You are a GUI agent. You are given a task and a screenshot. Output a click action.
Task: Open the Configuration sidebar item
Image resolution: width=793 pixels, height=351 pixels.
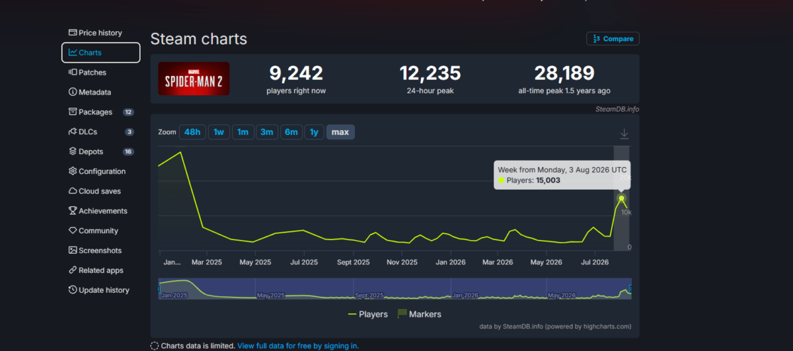[100, 171]
